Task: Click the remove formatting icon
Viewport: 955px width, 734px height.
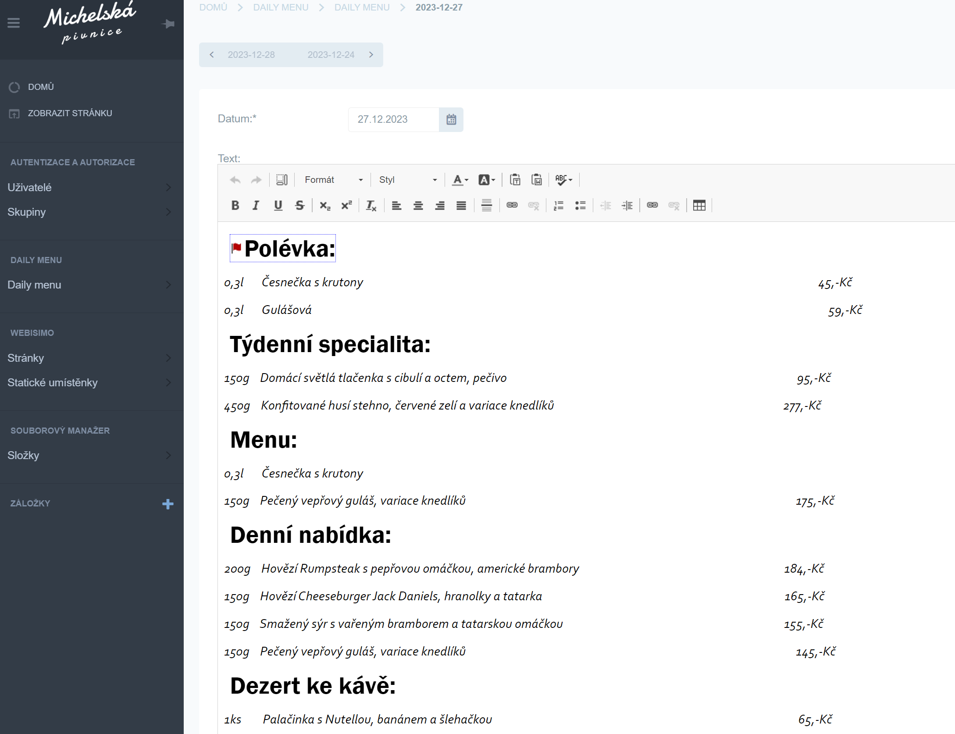Action: coord(371,205)
